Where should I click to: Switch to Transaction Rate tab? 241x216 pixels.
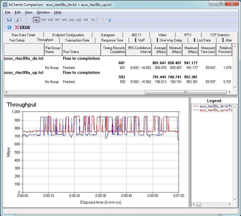pyautogui.click(x=77, y=40)
